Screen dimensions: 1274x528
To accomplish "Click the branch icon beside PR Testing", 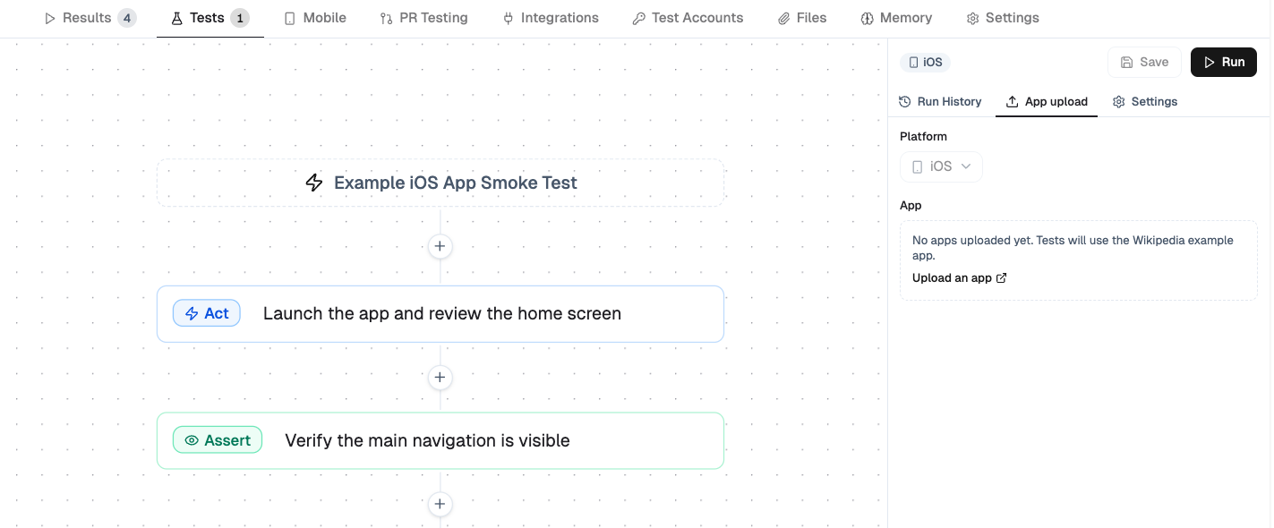I will (388, 17).
